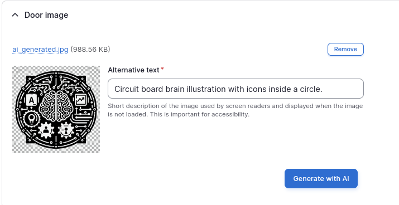Image resolution: width=399 pixels, height=205 pixels.
Task: Click the lightbulb gear icon in thumbnail
Action: click(31, 119)
